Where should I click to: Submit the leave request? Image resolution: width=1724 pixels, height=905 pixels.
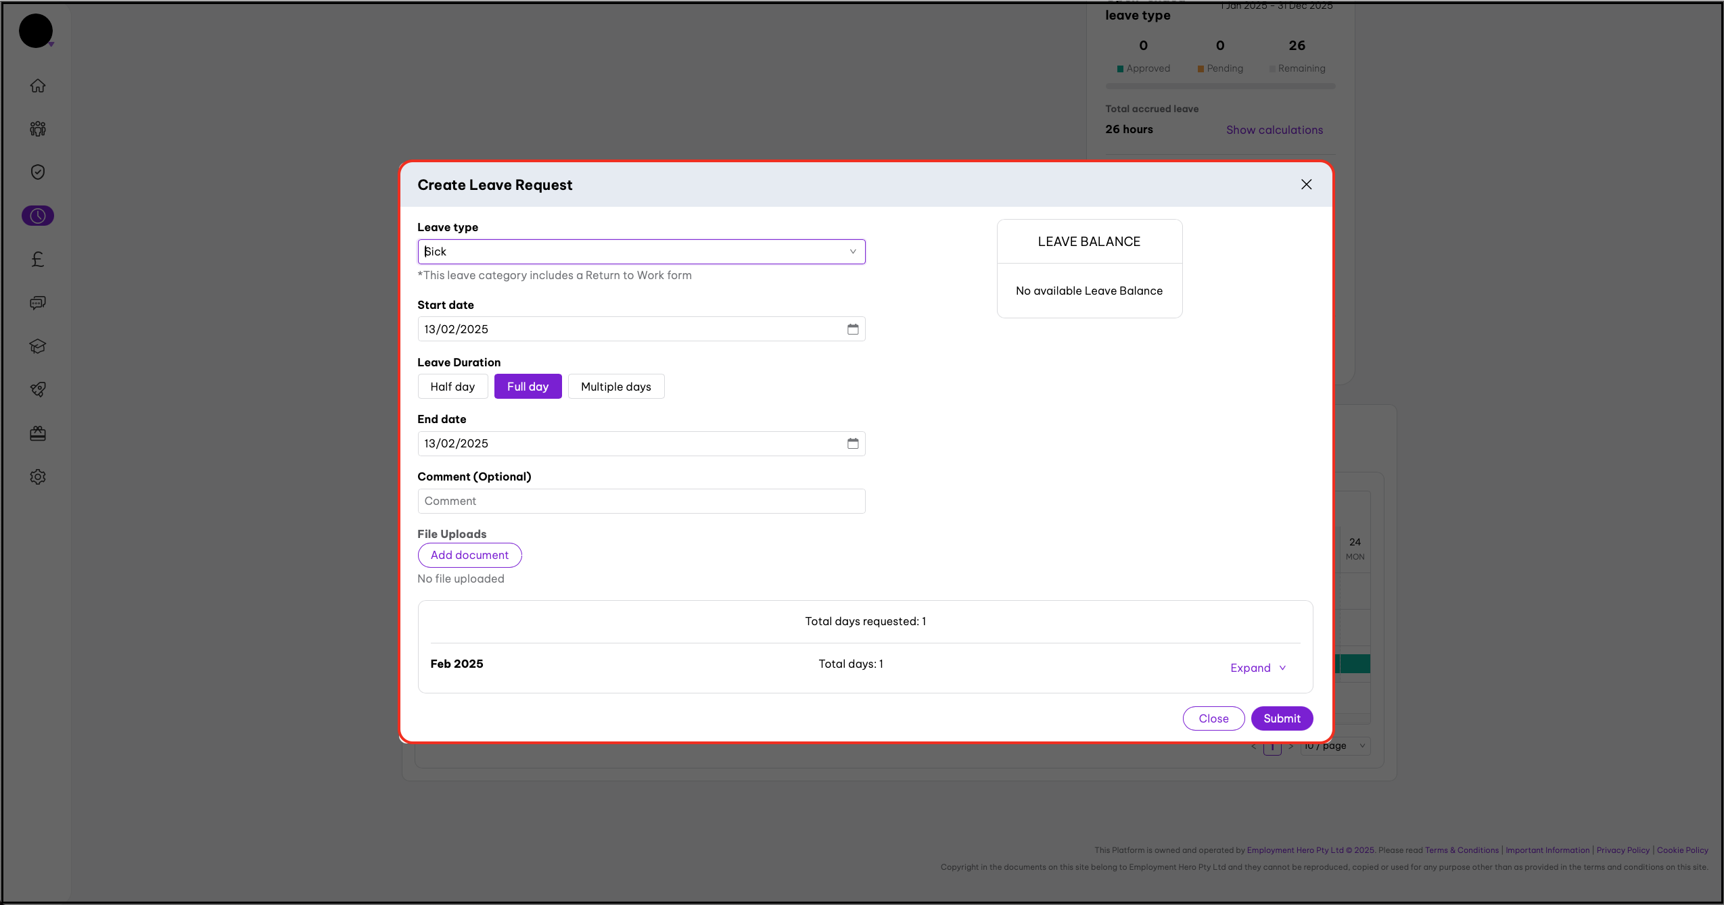point(1282,718)
